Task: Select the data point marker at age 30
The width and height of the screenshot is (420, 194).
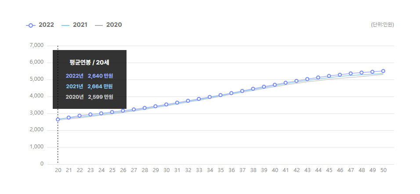Action: [x=167, y=104]
